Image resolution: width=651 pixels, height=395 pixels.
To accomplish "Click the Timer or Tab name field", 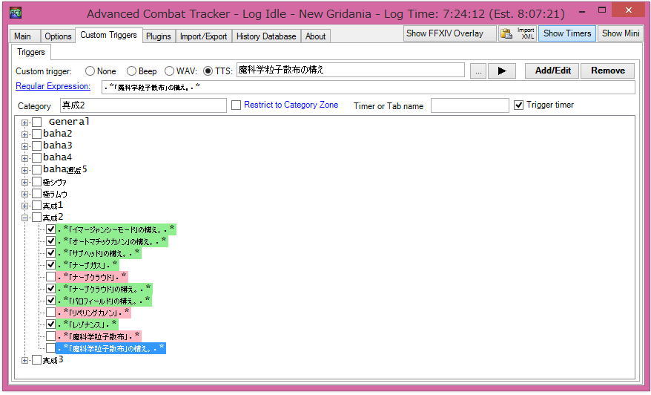I will pyautogui.click(x=469, y=105).
